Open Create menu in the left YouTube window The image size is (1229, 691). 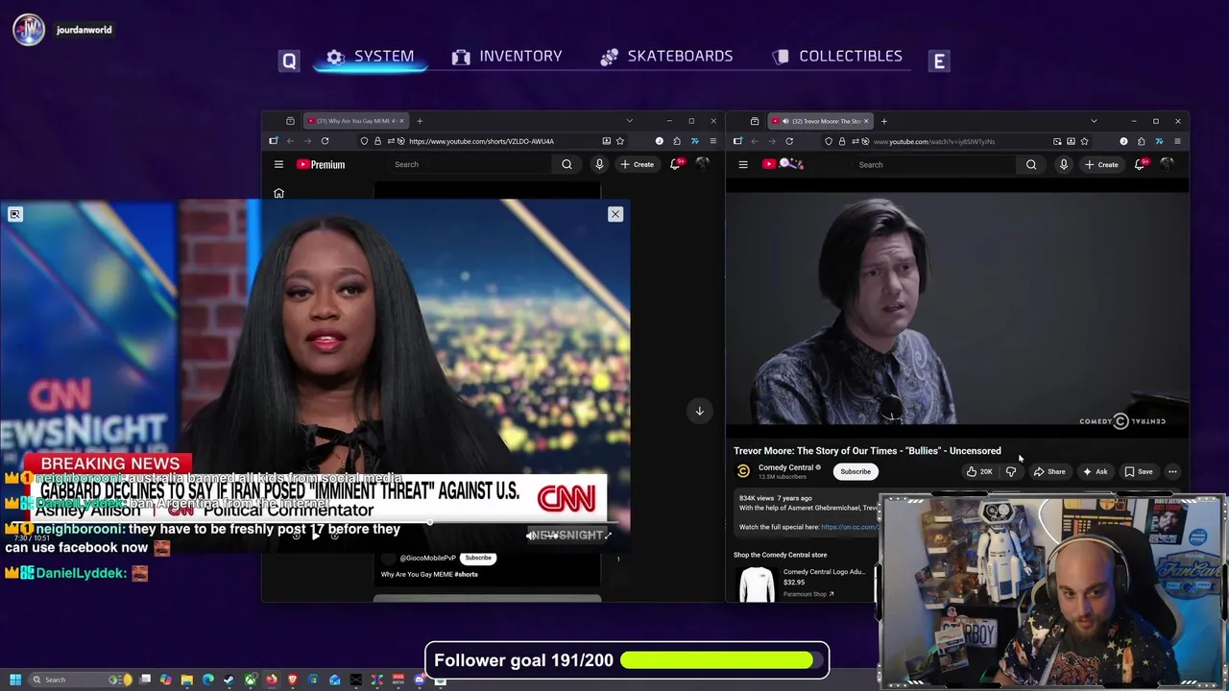click(637, 164)
